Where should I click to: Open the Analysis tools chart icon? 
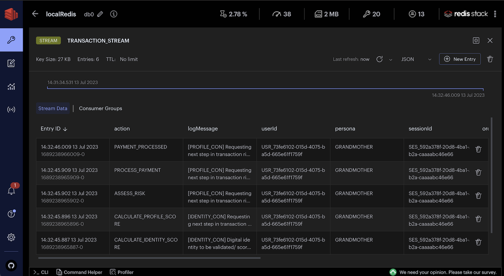pos(11,87)
